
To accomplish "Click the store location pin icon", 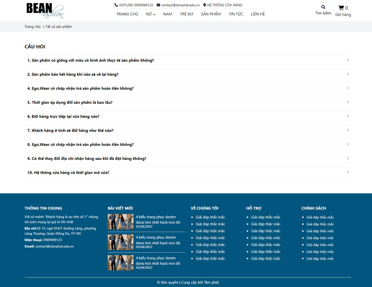I will [205, 5].
